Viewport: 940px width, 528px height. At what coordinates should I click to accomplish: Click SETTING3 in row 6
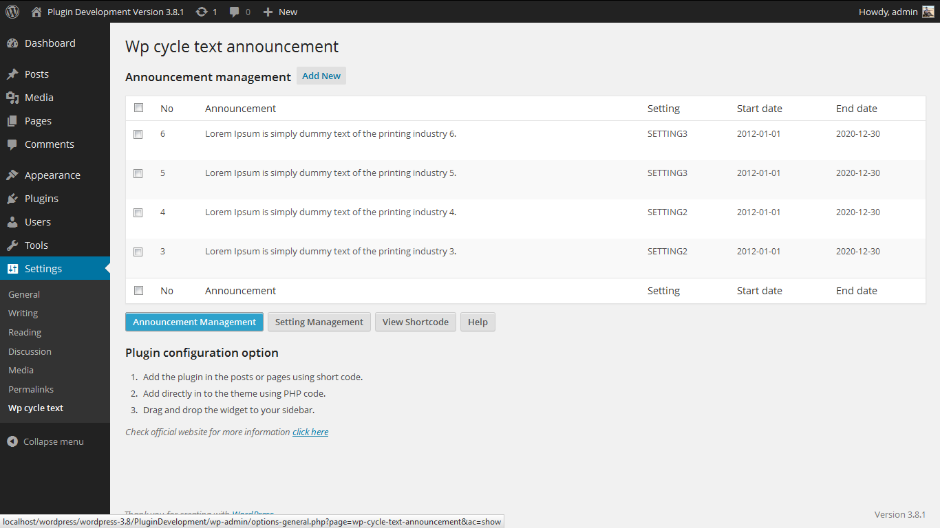667,134
